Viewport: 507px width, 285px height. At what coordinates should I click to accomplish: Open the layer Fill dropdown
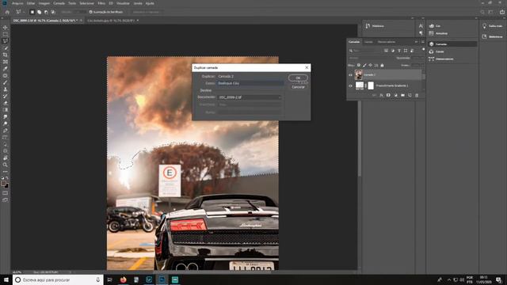417,65
